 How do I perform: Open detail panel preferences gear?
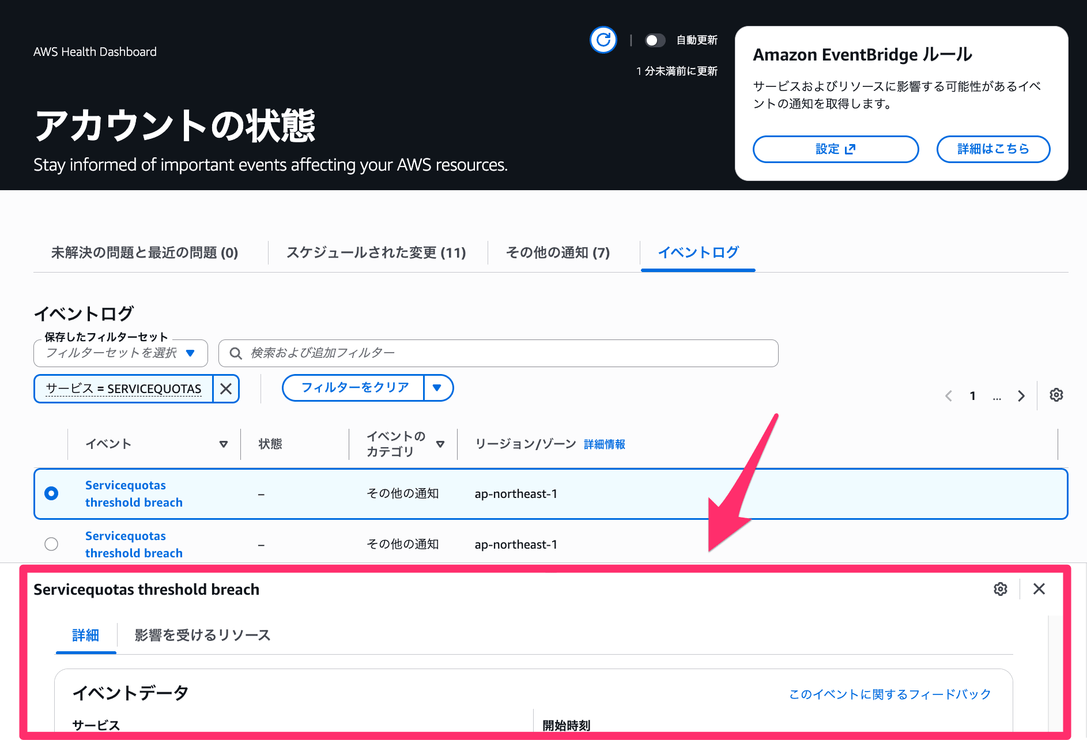pos(1001,589)
